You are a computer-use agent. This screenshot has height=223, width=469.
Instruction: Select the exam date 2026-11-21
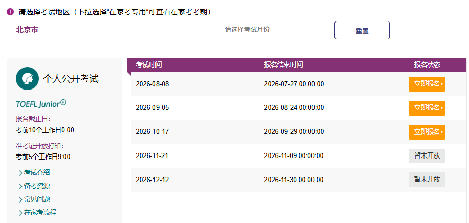[x=152, y=155]
